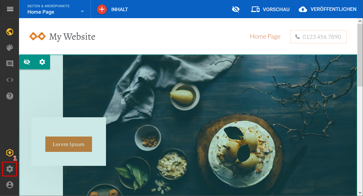Open Vorschau preview mode

270,9
